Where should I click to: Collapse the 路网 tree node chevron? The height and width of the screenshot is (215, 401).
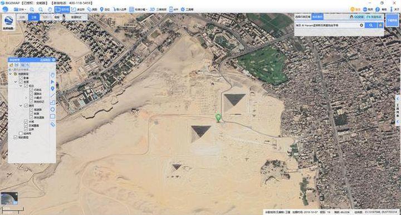click(21, 105)
